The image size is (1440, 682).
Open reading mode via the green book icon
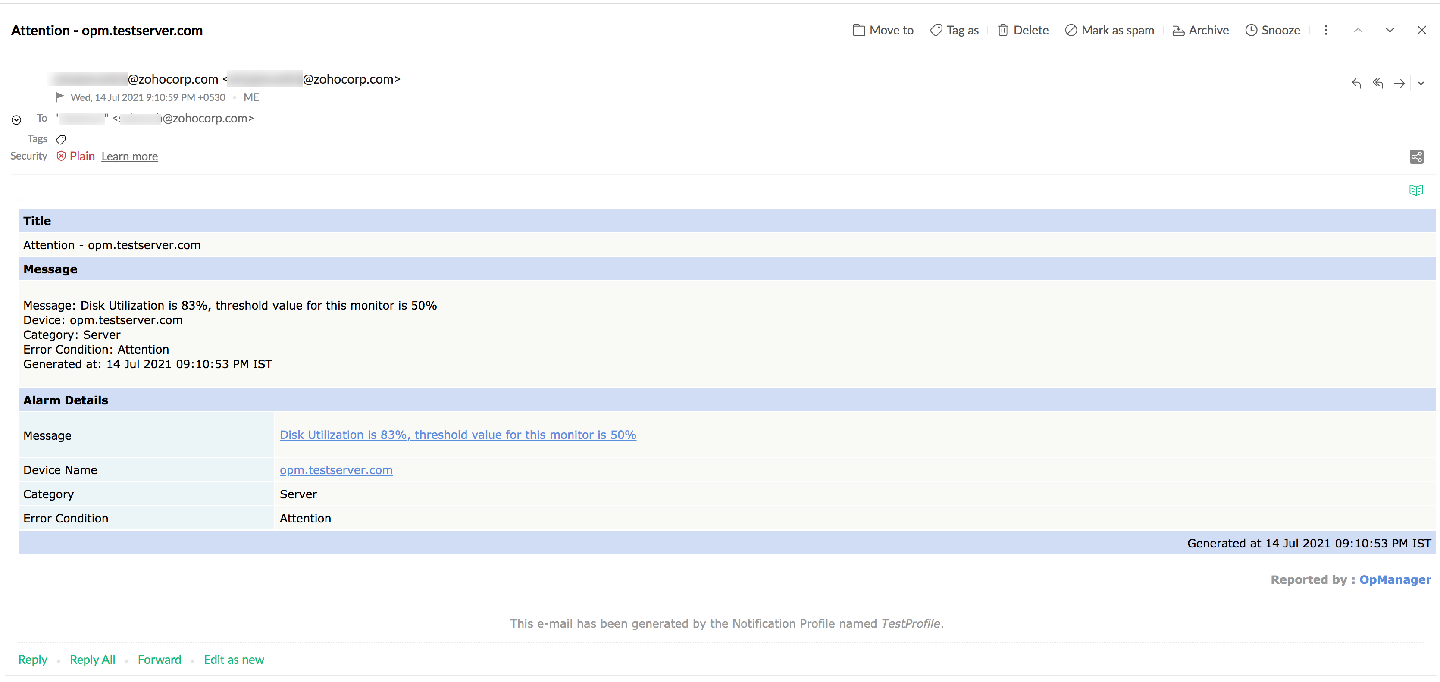[1417, 190]
